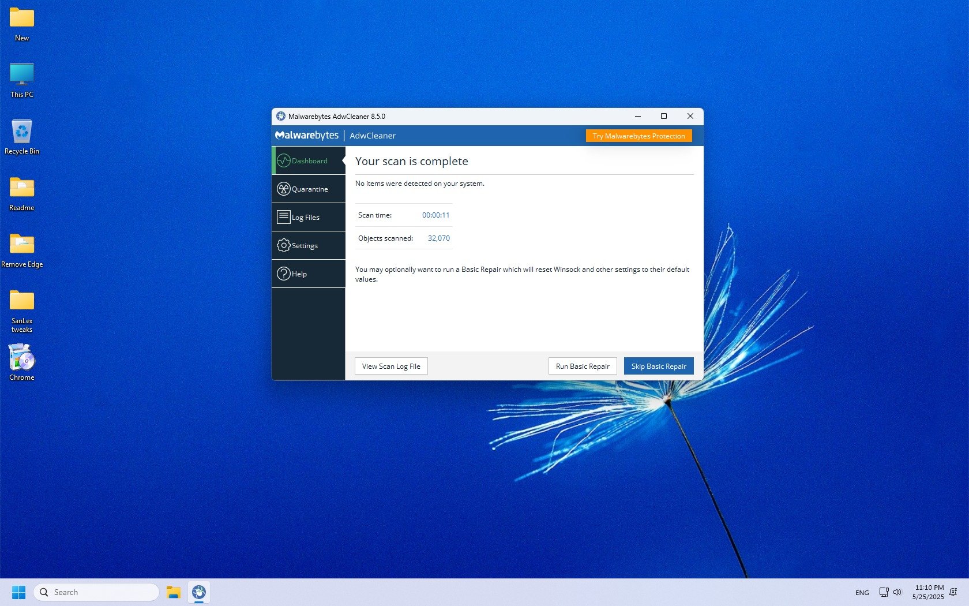The image size is (969, 606).
Task: Select the SanLex tweaks folder
Action: 22,311
